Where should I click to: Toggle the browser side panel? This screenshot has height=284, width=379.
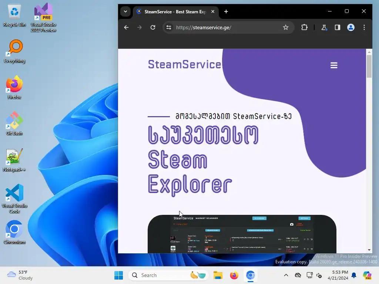[338, 27]
